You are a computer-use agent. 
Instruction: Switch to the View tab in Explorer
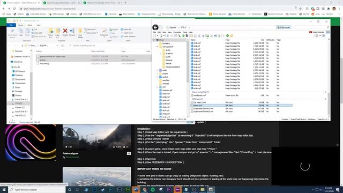(38, 25)
